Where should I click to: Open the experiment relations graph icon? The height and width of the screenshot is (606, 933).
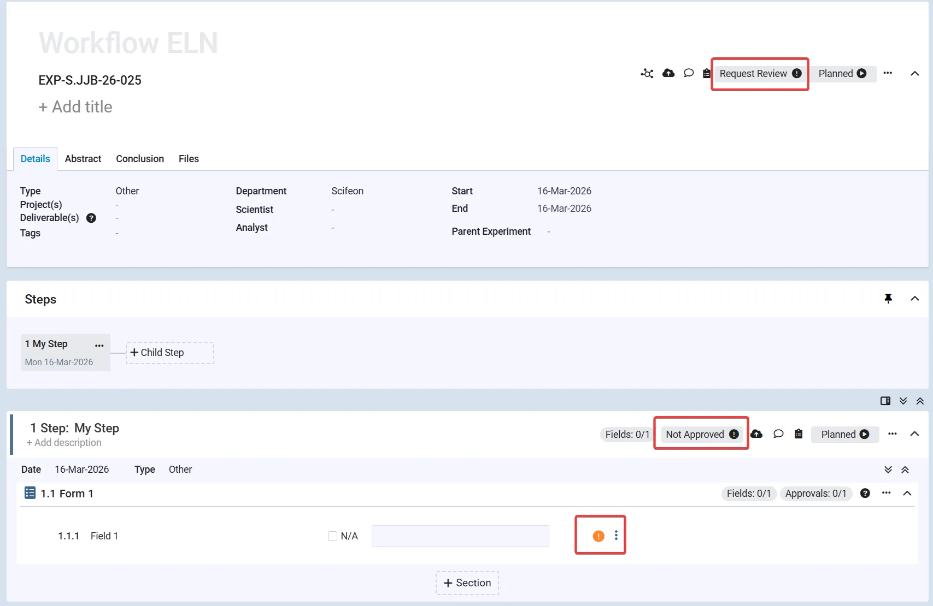click(x=647, y=73)
